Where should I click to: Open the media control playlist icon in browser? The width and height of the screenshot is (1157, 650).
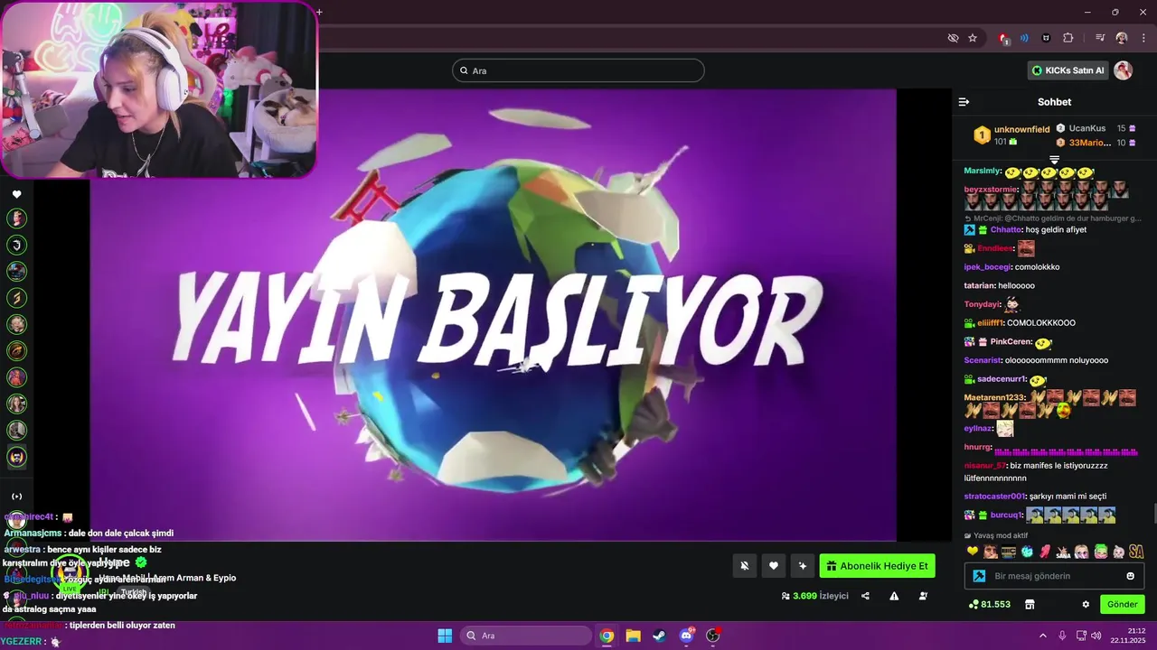click(x=1100, y=38)
